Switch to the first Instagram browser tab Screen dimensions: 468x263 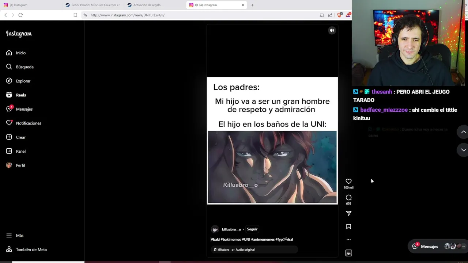[x=31, y=5]
